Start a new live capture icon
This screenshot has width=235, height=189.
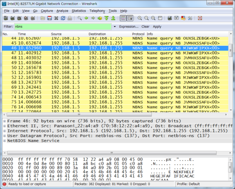coord(19,18)
